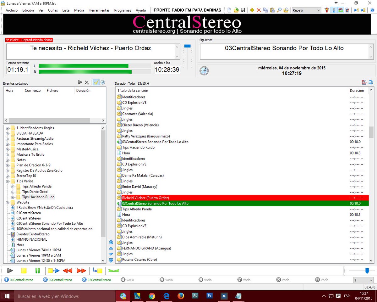Toggle the events clock icon

(x=103, y=82)
